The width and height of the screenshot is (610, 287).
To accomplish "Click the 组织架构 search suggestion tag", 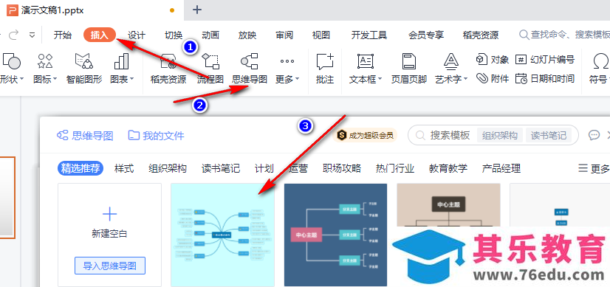I will [500, 135].
